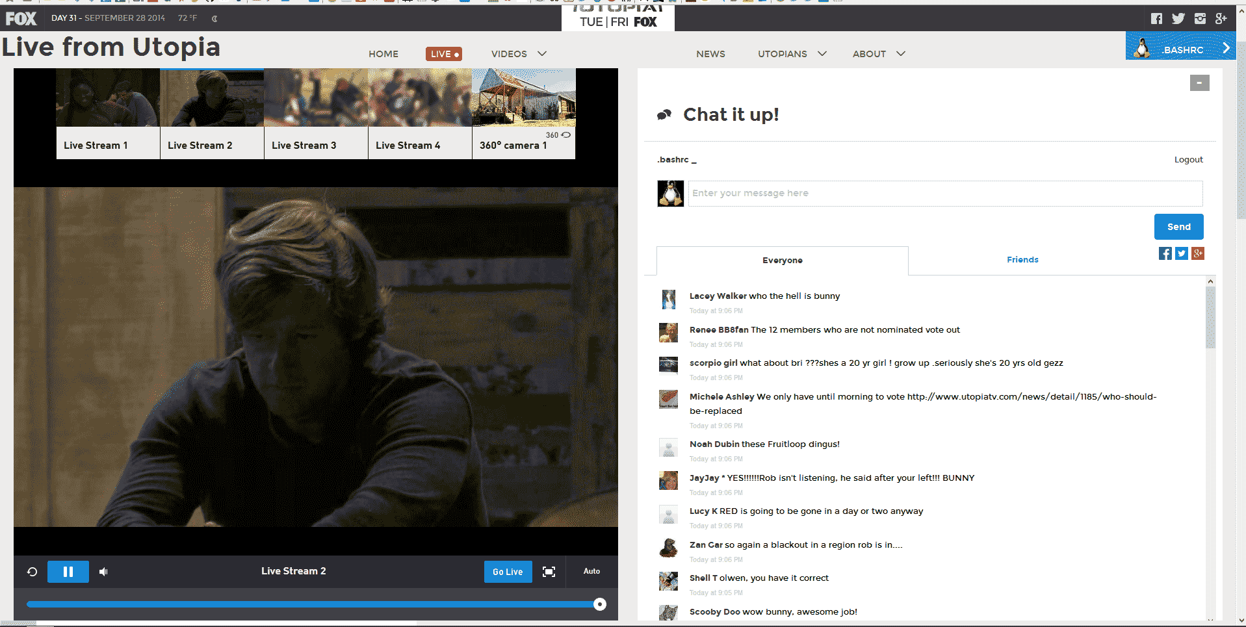Click the Lacey Walker username in chat
The image size is (1246, 627).
[718, 296]
